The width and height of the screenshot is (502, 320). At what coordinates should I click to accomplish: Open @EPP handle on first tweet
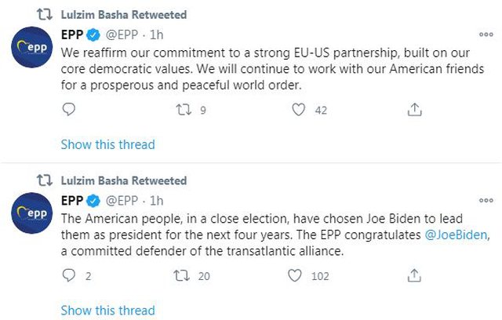click(x=122, y=35)
